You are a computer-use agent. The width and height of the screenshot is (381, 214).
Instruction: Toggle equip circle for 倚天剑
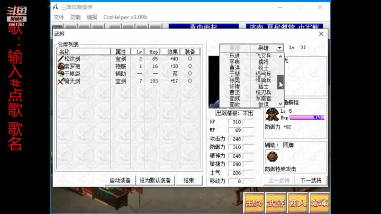point(190,81)
